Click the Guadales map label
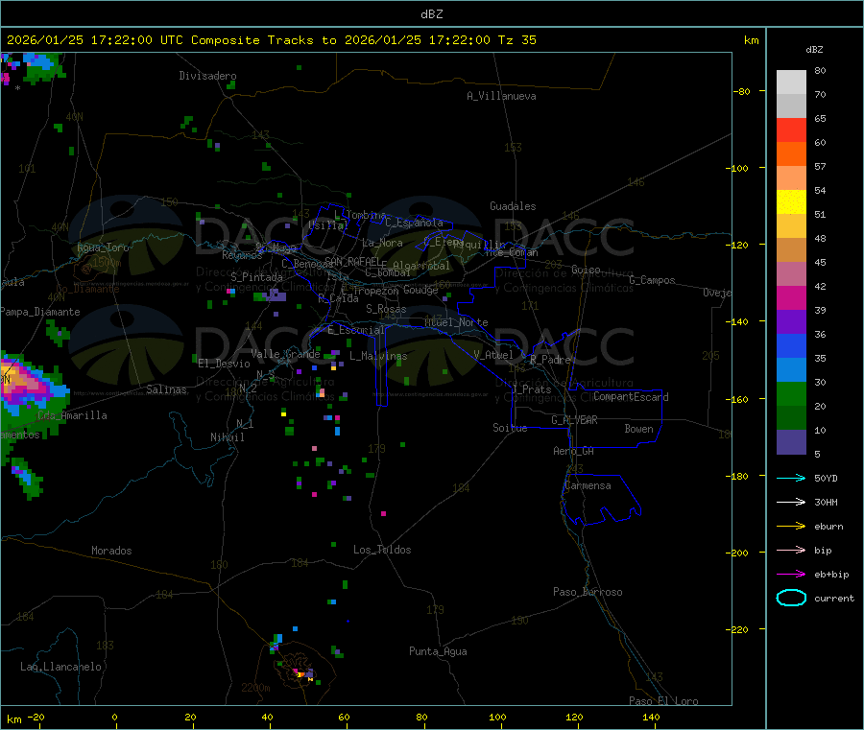This screenshot has height=730, width=864. pos(513,206)
